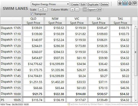The image size is (138, 106).
Task: Click QLD price $1,251.55 cell
Action: 33,82
